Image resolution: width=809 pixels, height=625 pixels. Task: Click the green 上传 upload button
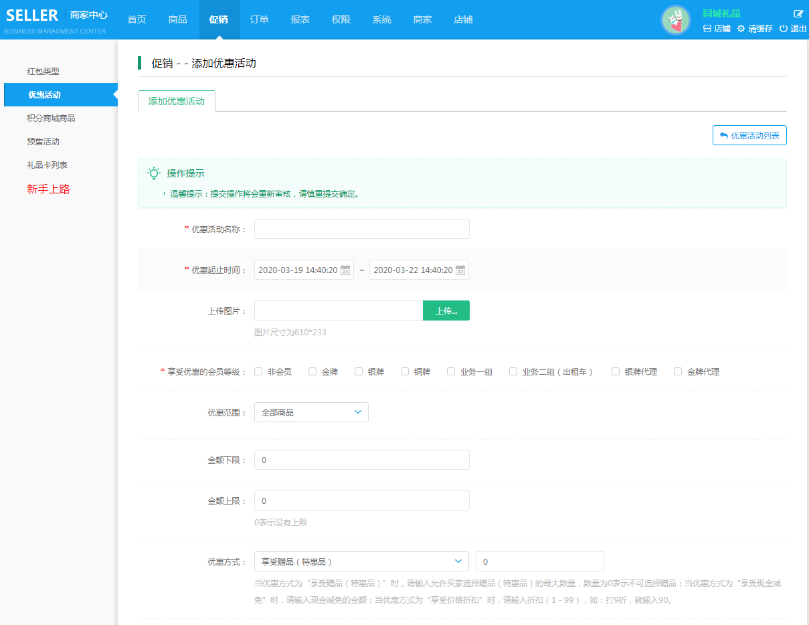click(446, 310)
